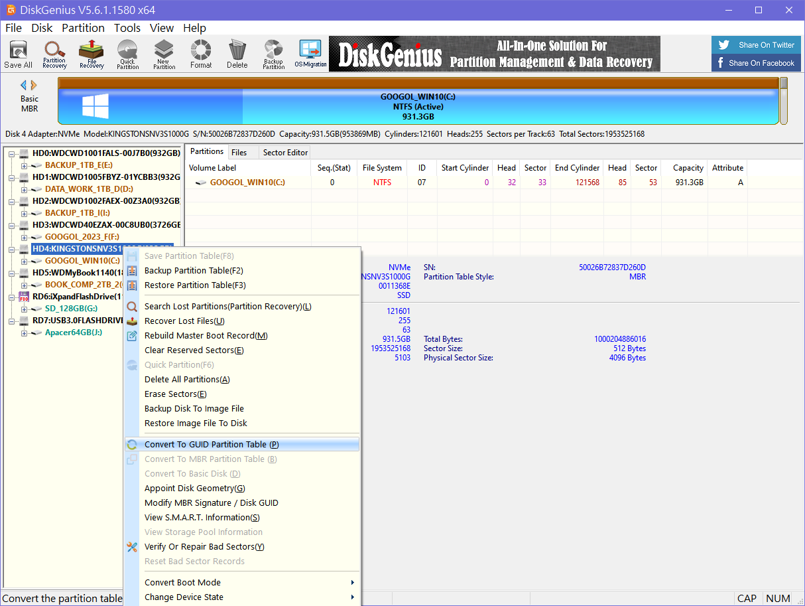Collapse the HD3 WDCWD40EZAX disk node

12,225
